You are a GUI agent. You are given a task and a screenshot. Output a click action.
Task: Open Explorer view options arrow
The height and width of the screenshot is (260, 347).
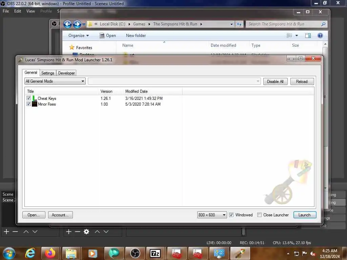[297, 36]
